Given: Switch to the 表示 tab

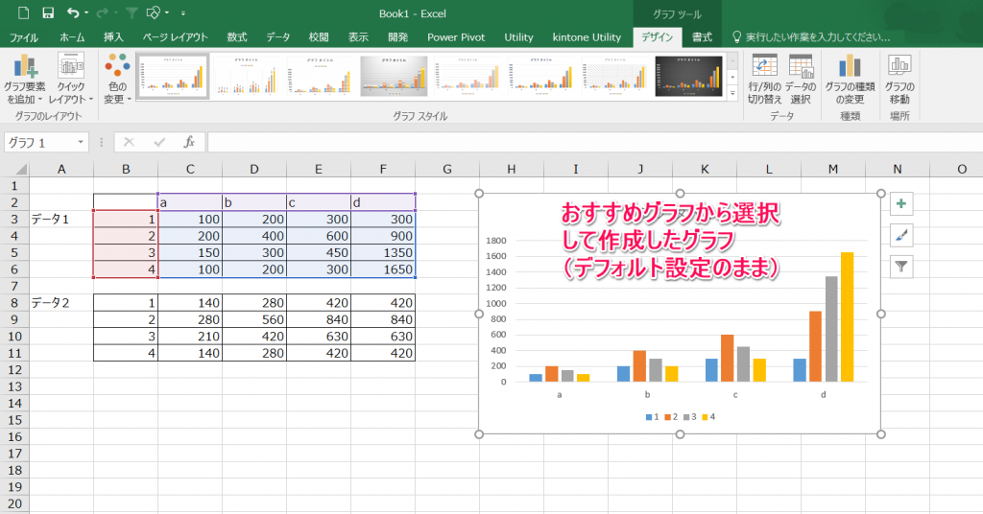Looking at the screenshot, I should tap(358, 37).
